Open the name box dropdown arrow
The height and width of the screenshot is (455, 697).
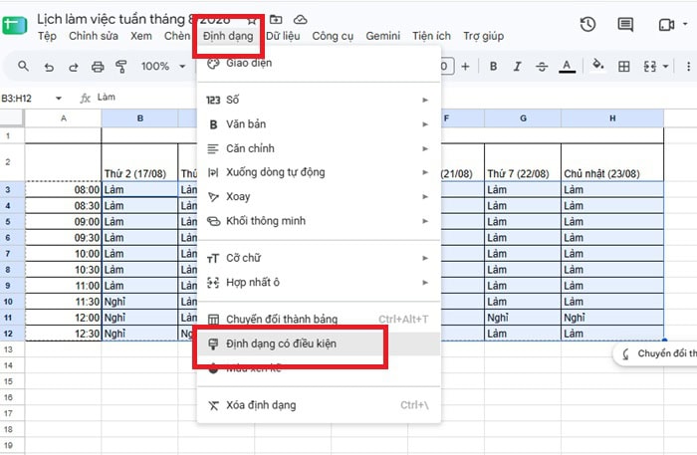click(x=59, y=99)
